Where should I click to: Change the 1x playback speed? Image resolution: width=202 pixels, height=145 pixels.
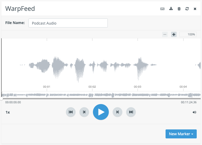tap(8, 112)
